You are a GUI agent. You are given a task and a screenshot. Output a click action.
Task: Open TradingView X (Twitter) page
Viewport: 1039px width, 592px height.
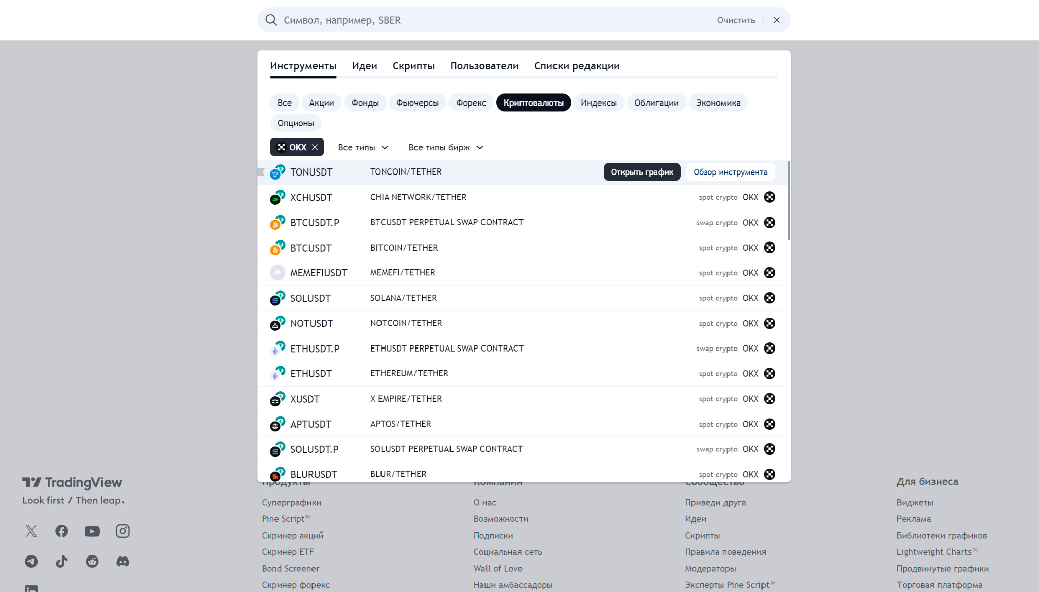[31, 531]
